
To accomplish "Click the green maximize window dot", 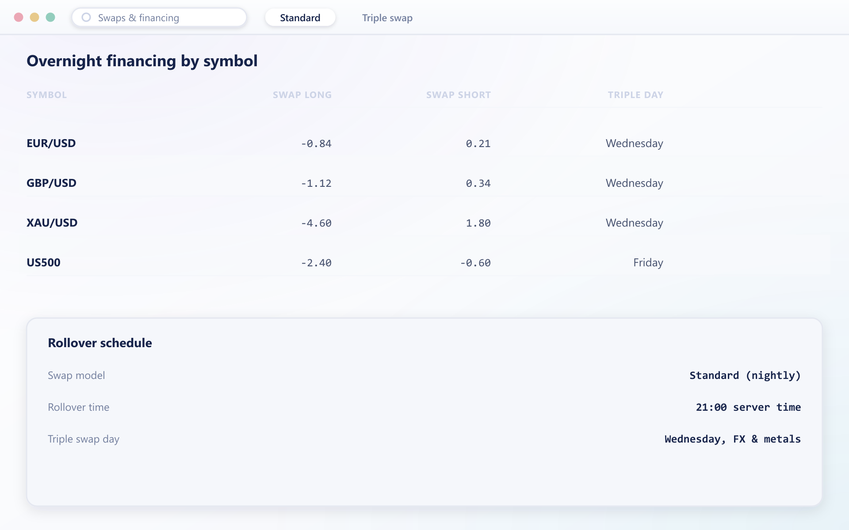I will [x=50, y=17].
